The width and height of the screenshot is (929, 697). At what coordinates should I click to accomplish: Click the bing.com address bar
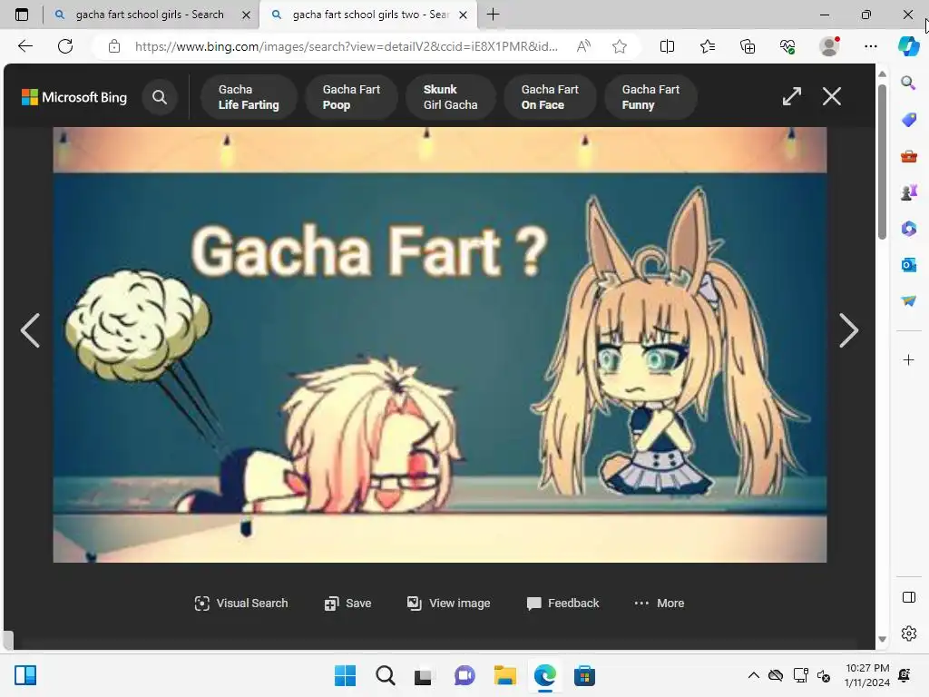(346, 46)
